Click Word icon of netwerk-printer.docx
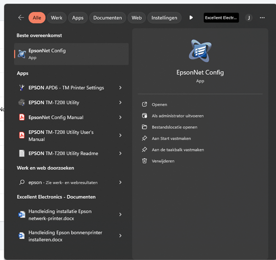 22,215
